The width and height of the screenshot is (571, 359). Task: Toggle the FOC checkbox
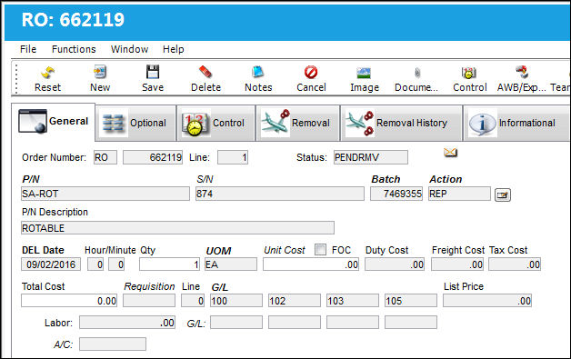coord(320,250)
